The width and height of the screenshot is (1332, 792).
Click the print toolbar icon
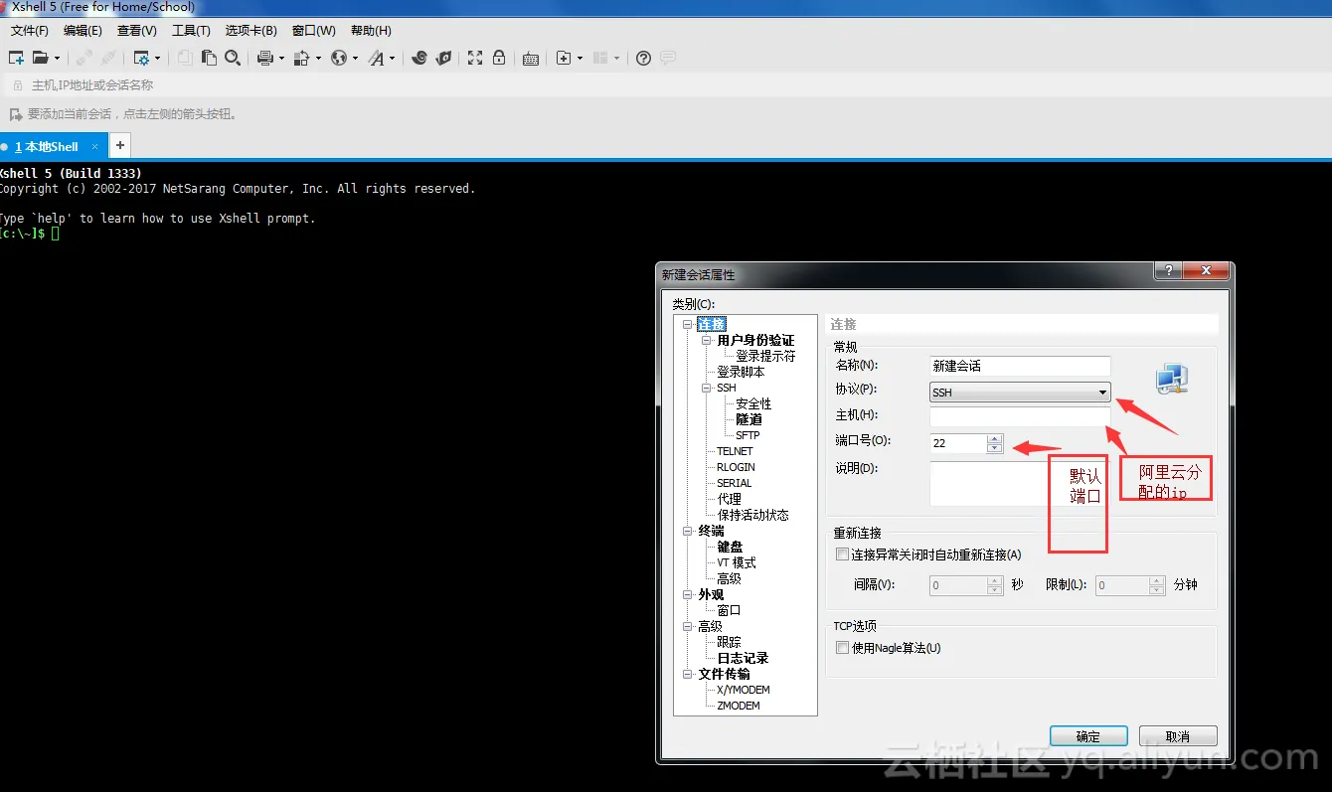(264, 59)
